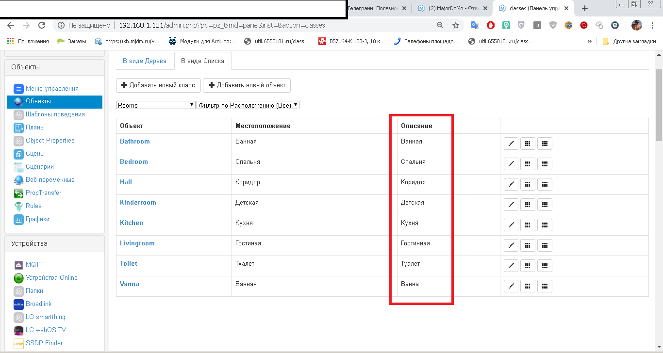Click the add new object button
Screen dimensions: 663x353
(x=247, y=85)
